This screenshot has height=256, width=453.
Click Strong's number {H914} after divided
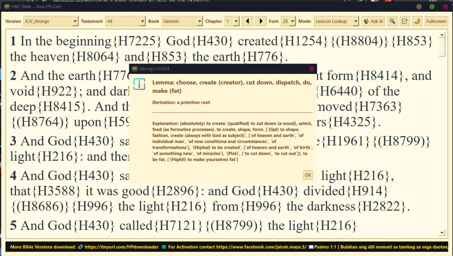coord(367,191)
